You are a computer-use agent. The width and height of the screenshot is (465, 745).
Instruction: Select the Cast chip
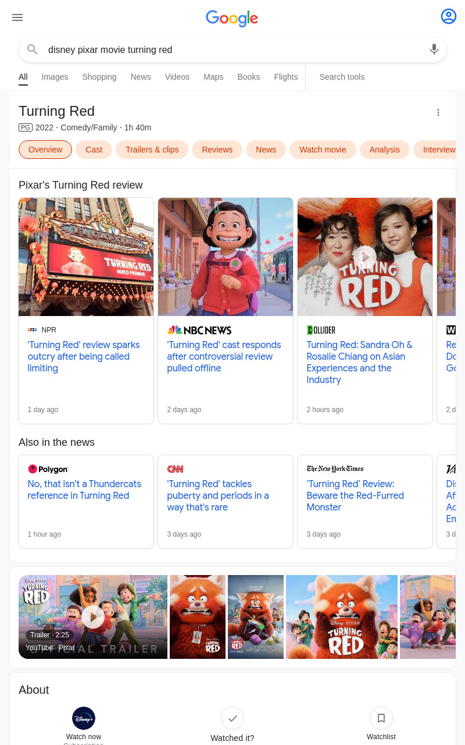[94, 150]
